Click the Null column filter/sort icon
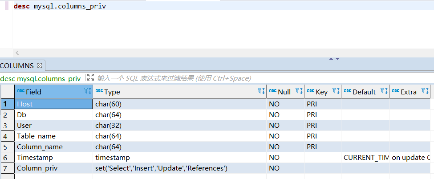 tap(299, 91)
